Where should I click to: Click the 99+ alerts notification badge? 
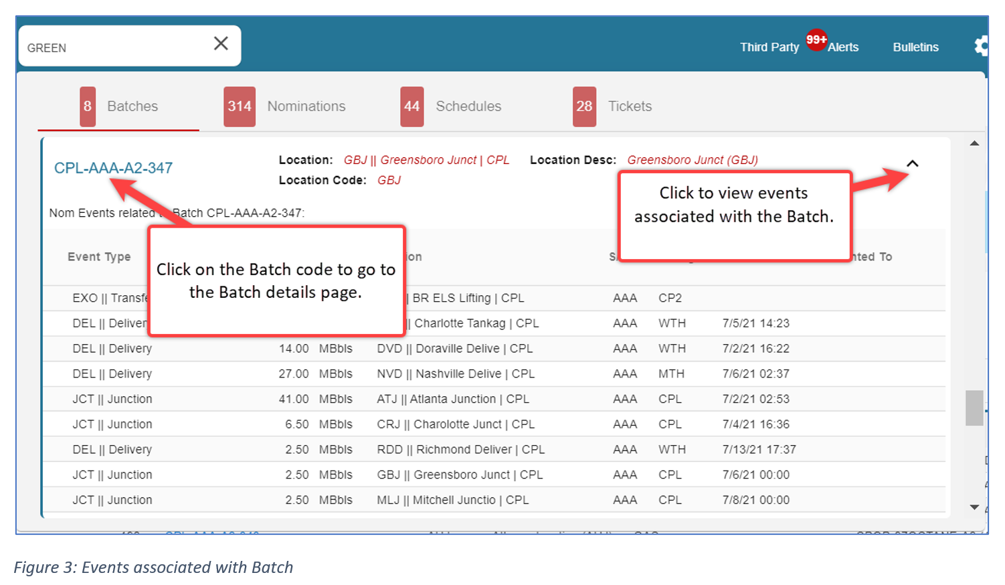coord(816,39)
